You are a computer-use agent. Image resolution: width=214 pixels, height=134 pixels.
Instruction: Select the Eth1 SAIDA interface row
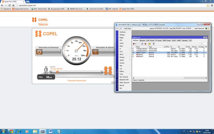click(x=170, y=53)
